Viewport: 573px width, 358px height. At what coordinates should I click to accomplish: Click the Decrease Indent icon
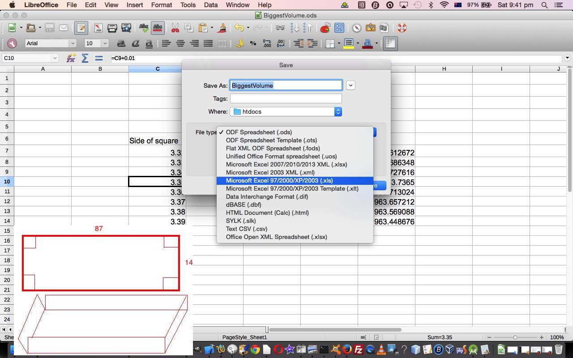pos(299,43)
